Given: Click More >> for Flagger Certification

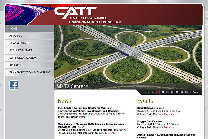Looking at the screenshot, I should pos(169,128).
